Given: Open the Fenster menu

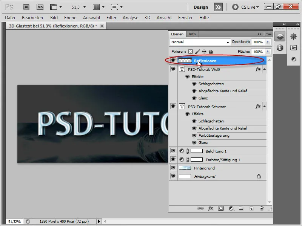Looking at the screenshot, I should (x=185, y=18).
